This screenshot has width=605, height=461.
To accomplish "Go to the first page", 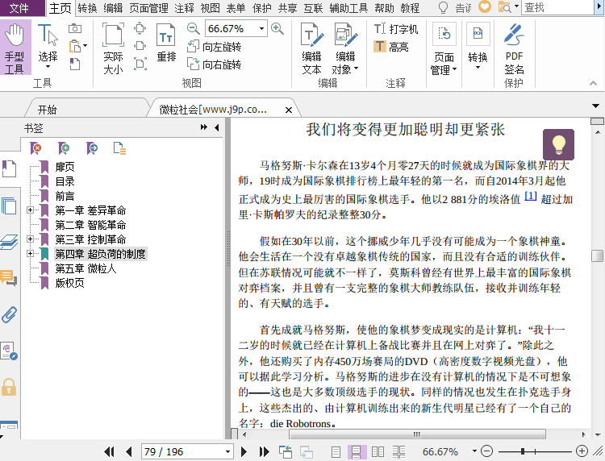I will click(x=109, y=451).
